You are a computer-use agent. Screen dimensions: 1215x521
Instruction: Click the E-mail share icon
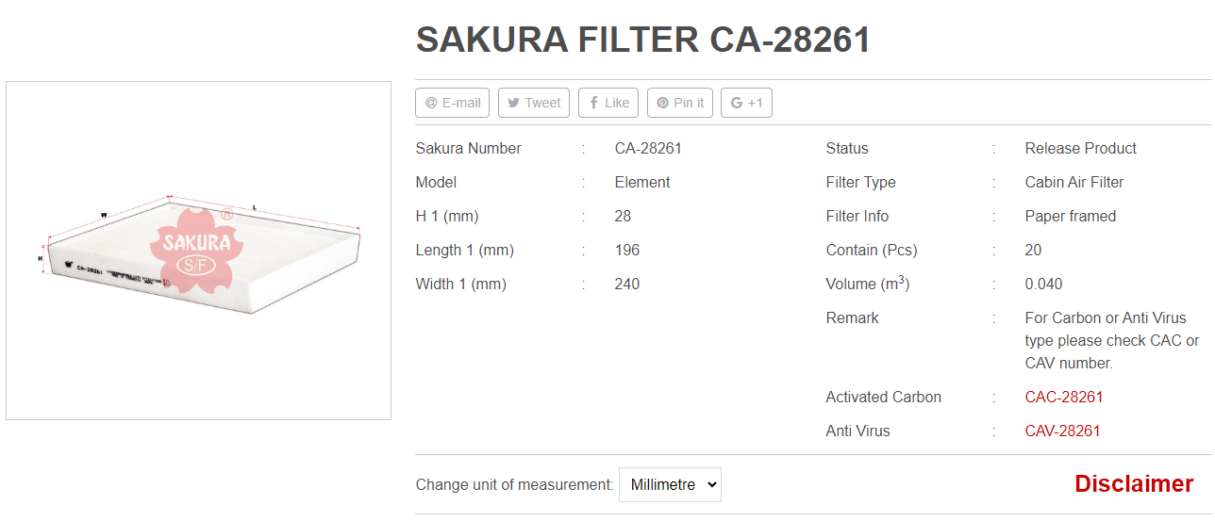(431, 103)
